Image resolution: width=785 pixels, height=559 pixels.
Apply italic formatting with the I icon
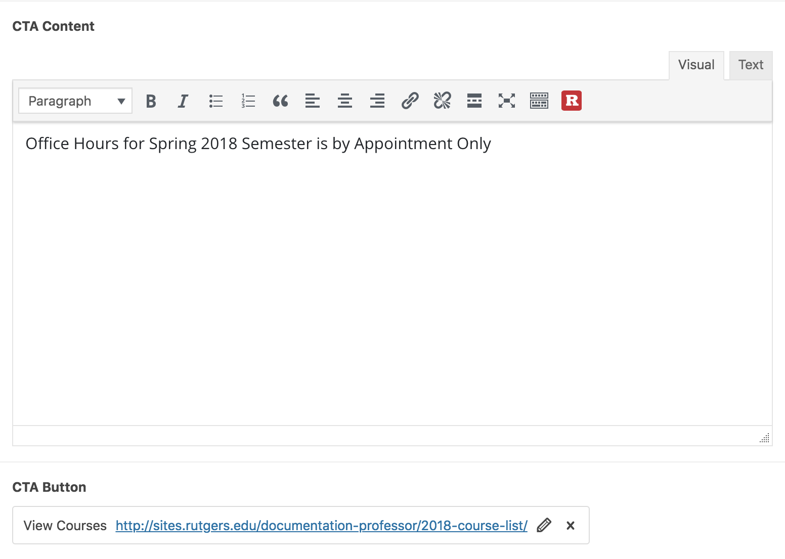tap(183, 101)
